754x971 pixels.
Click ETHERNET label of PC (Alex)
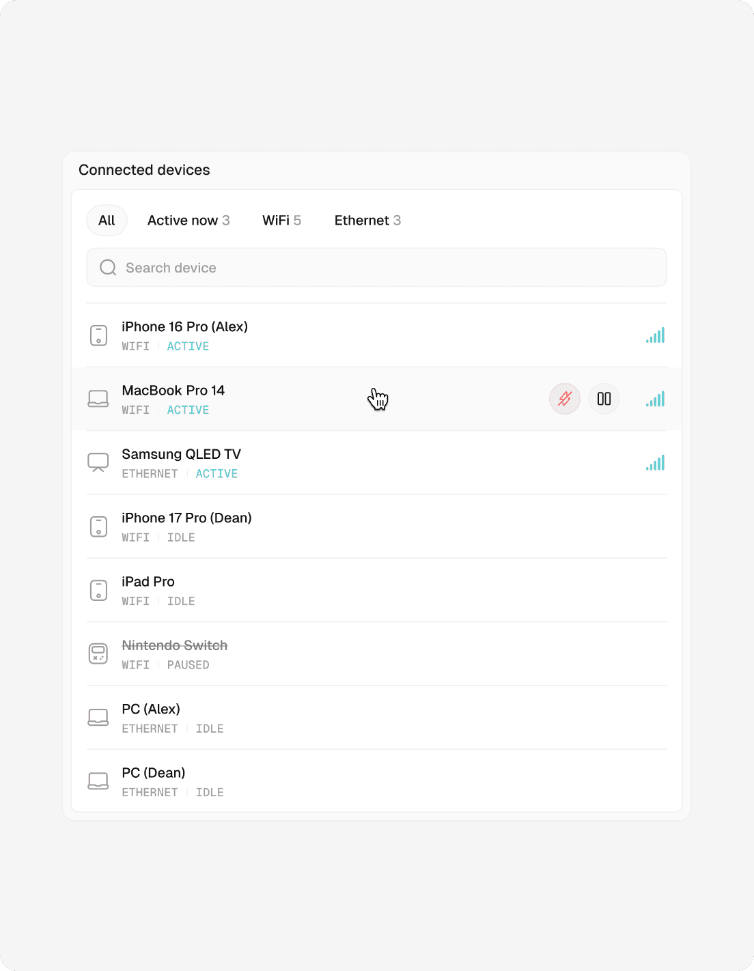click(150, 729)
